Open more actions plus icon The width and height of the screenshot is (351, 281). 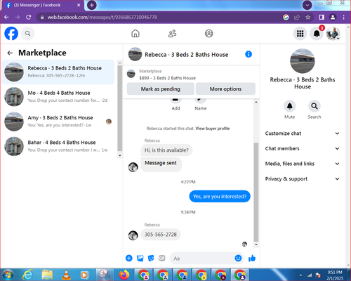pos(129,258)
